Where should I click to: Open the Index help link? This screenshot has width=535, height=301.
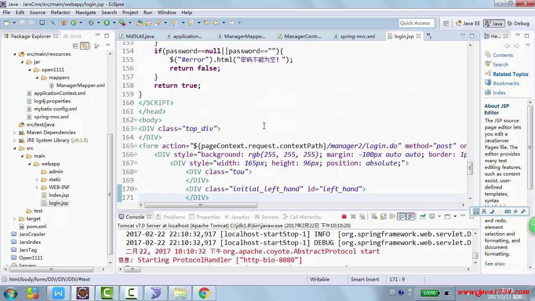point(499,93)
